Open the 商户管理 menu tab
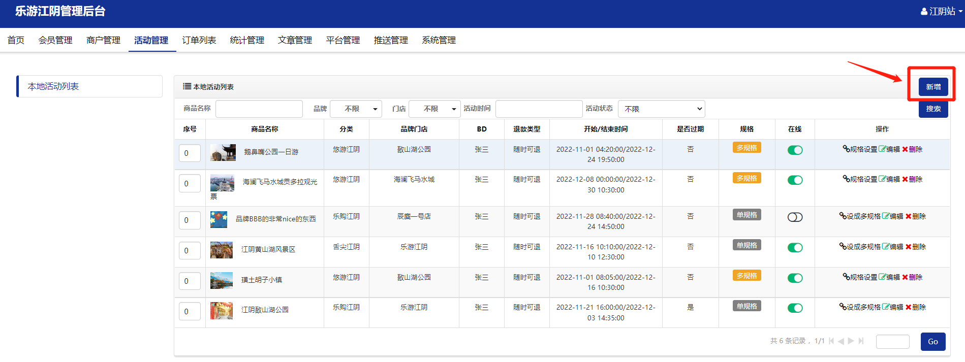 103,40
